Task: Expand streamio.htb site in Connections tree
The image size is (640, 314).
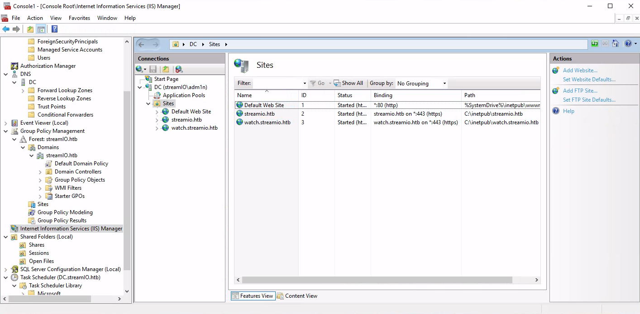Action: coord(157,120)
